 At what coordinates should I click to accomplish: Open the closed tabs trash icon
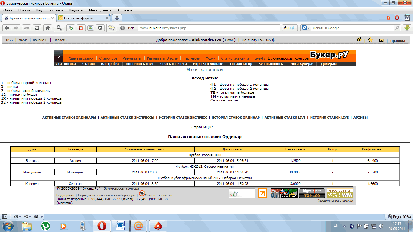[407, 18]
